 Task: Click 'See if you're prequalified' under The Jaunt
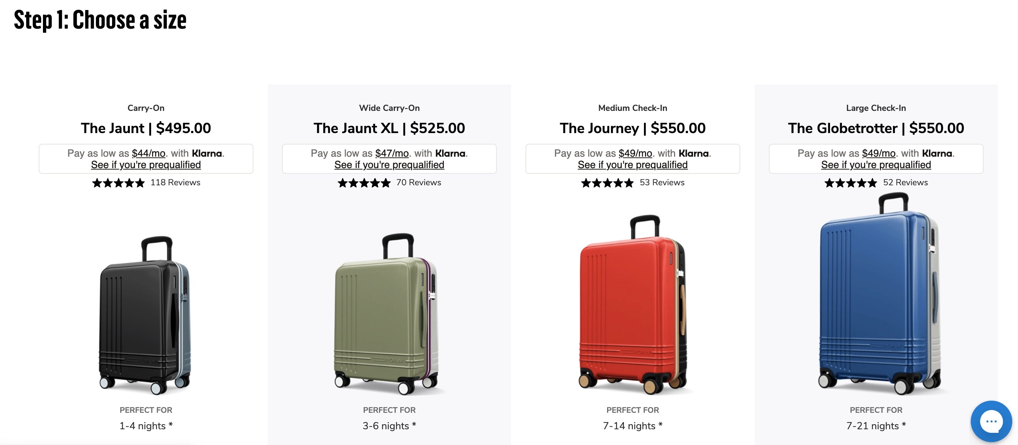(146, 165)
